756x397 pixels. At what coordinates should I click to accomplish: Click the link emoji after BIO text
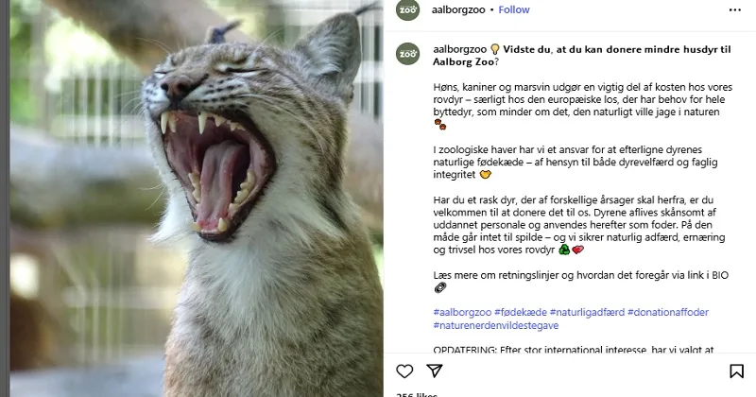(x=439, y=288)
